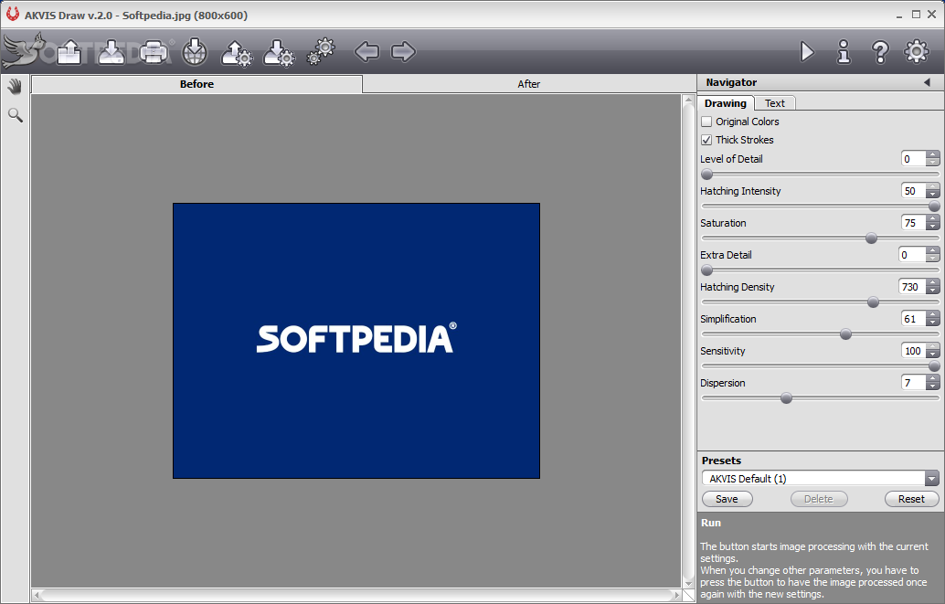Maximize the AKVIS Draw window
The image size is (945, 604).
(x=916, y=15)
